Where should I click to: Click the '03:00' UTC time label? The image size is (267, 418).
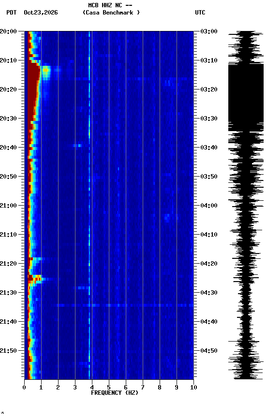pyautogui.click(x=208, y=31)
